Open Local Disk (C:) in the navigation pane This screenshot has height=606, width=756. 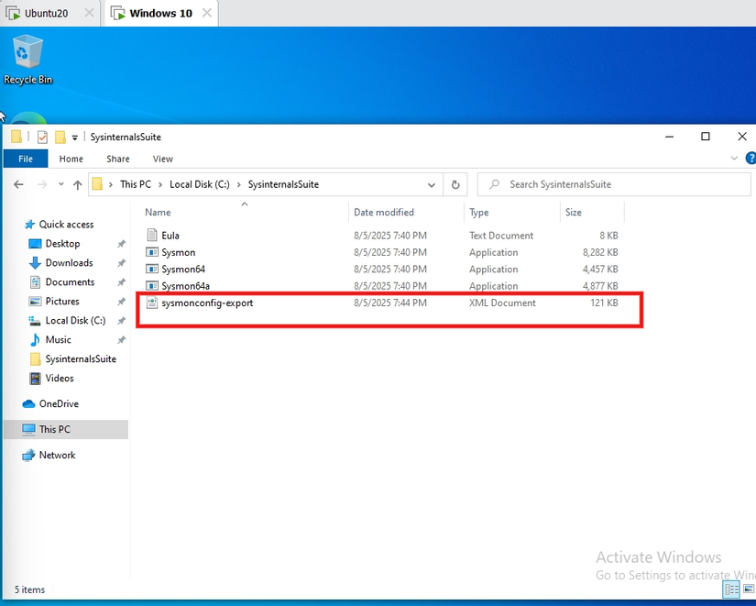click(75, 321)
